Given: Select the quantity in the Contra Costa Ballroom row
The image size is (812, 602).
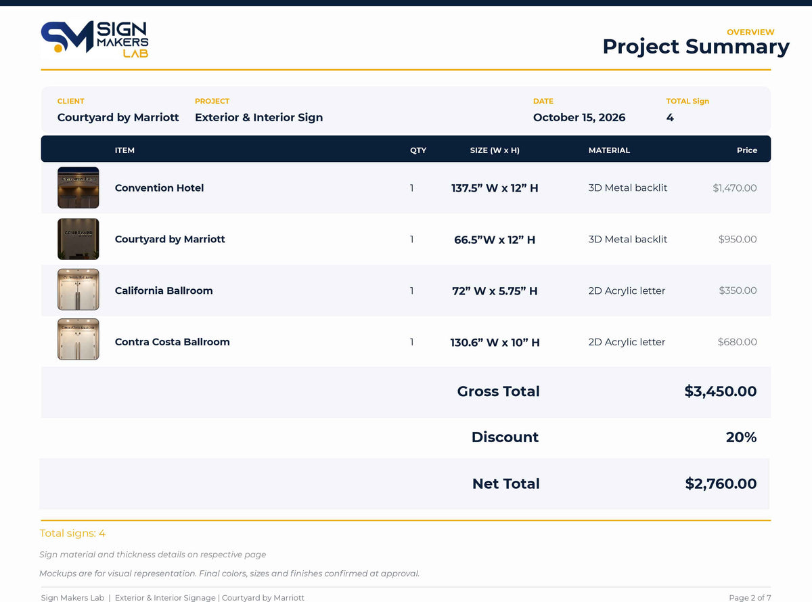Looking at the screenshot, I should coord(411,342).
